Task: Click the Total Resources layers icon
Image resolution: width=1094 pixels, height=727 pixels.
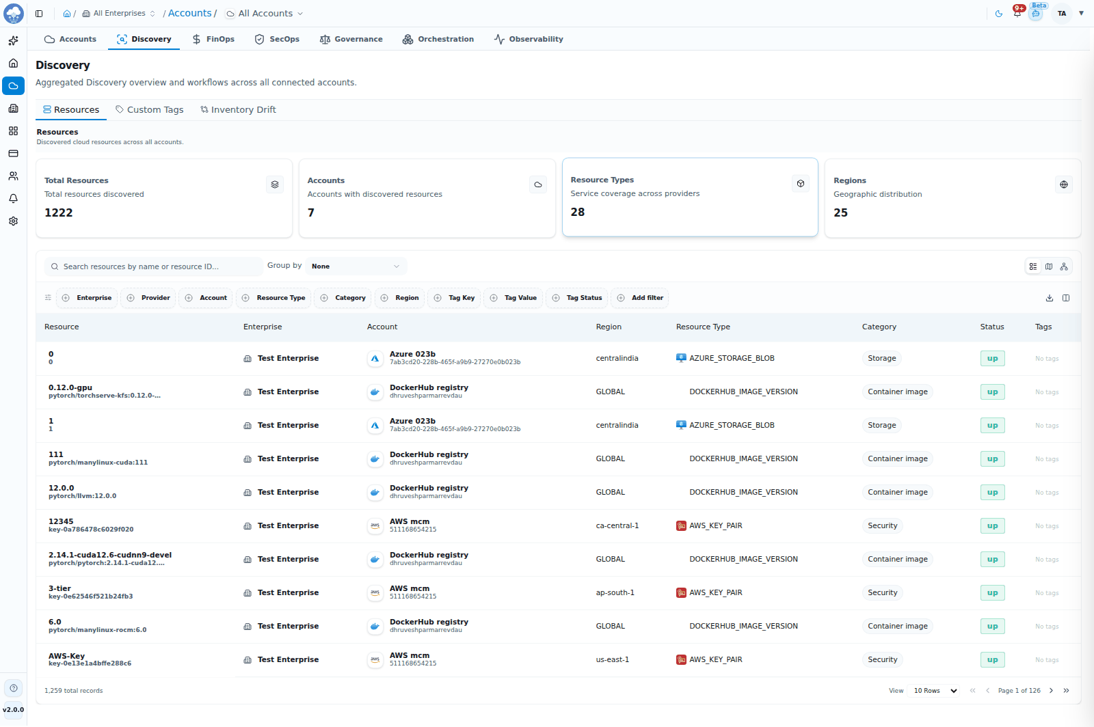Action: pyautogui.click(x=275, y=184)
